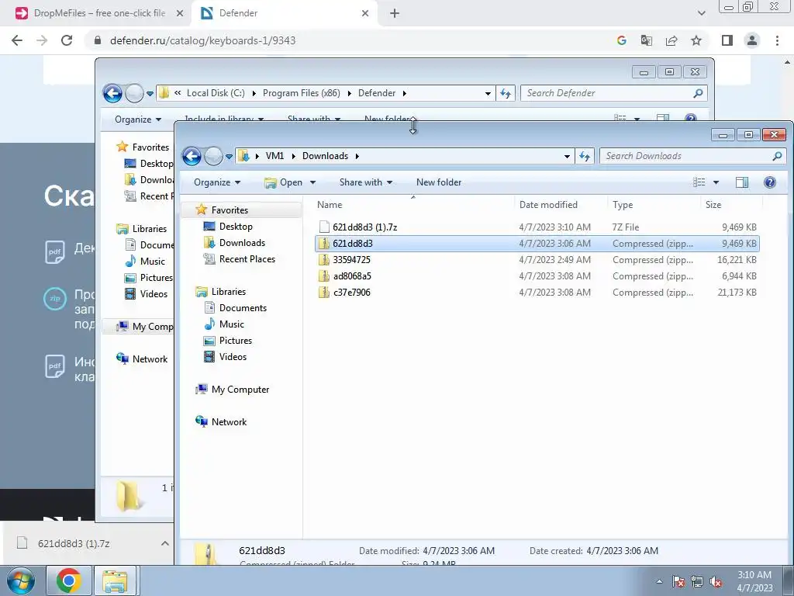Select the ad8068a5 zipped folder
Image resolution: width=794 pixels, height=596 pixels.
pyautogui.click(x=537, y=275)
